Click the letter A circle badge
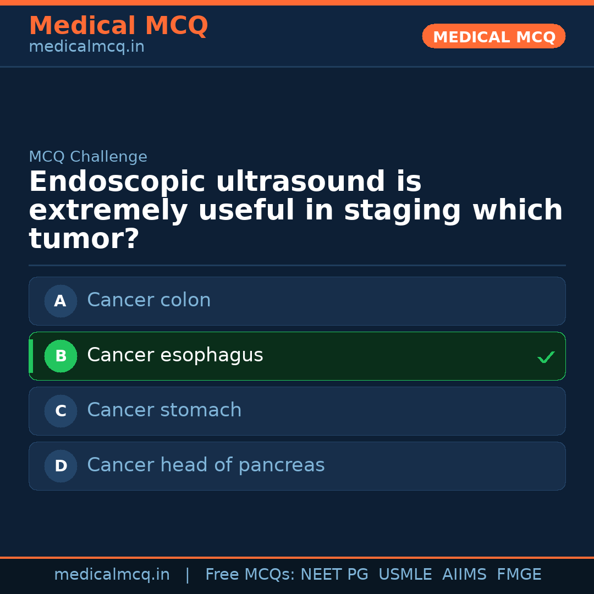Screen dimensions: 594x594 61,301
